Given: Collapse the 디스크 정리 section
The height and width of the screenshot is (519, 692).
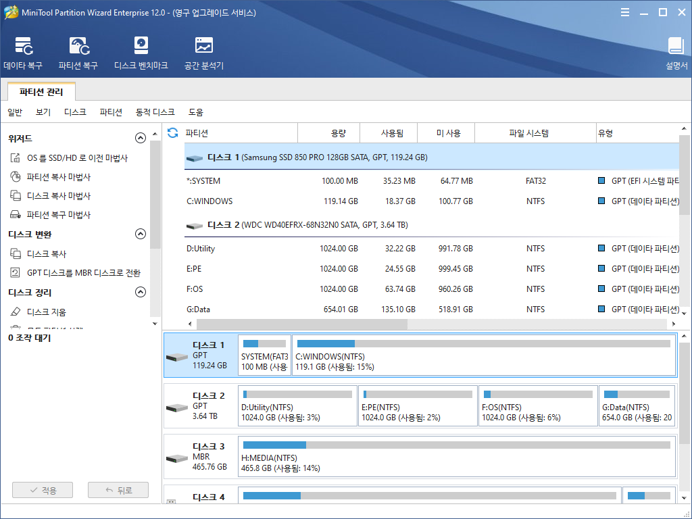Looking at the screenshot, I should tap(141, 292).
